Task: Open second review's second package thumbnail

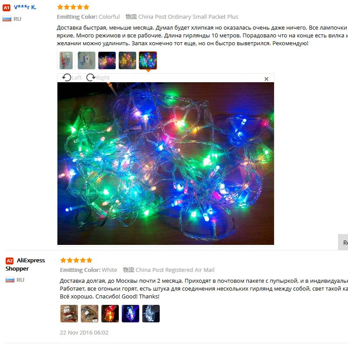Action: point(90,313)
